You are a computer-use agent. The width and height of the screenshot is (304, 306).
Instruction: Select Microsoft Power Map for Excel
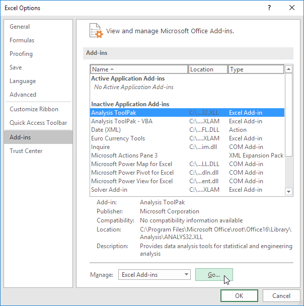pyautogui.click(x=187, y=164)
